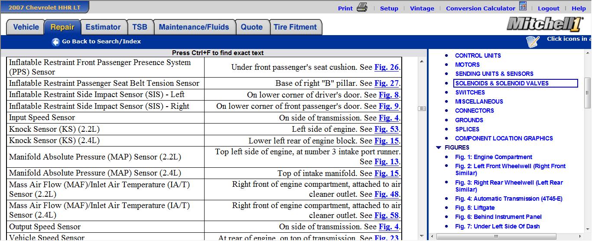Open the Setup link in the top bar

pos(389,8)
